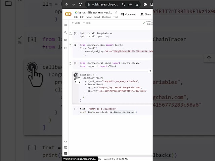Click the langsmith_no_env_var notebook title

95,12
